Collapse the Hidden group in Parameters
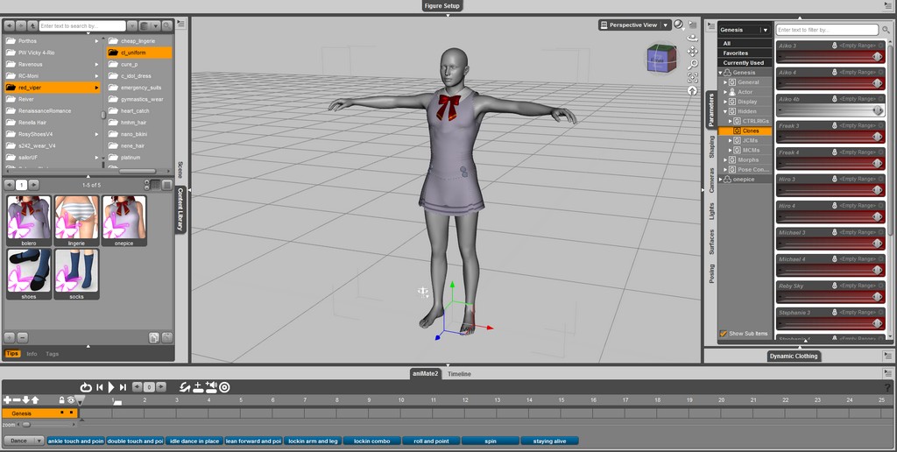This screenshot has width=897, height=452. [x=726, y=111]
